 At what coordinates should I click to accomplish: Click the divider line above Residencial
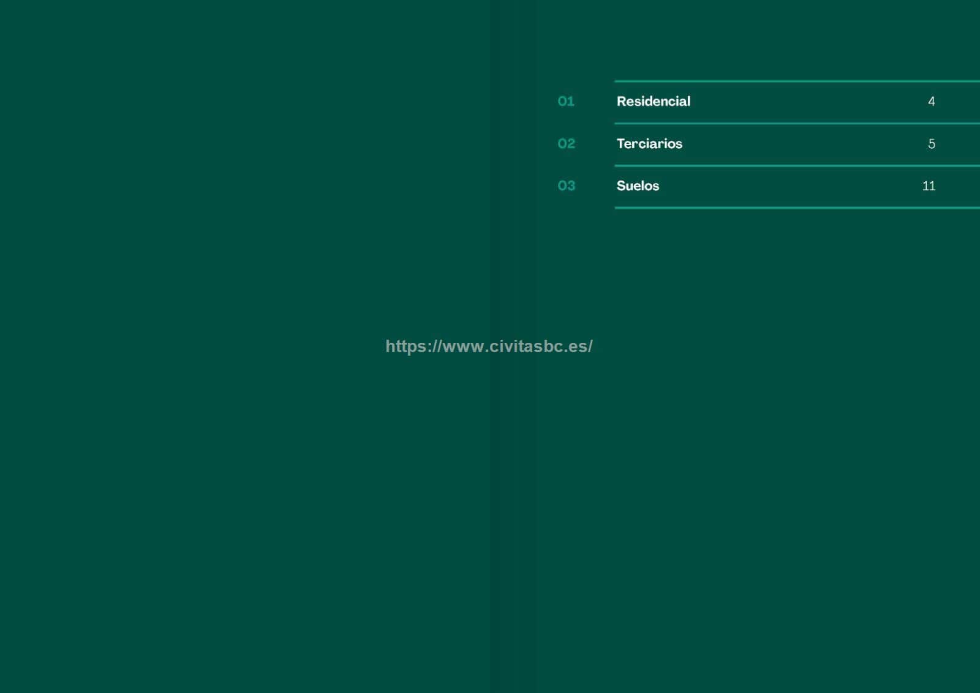point(796,81)
